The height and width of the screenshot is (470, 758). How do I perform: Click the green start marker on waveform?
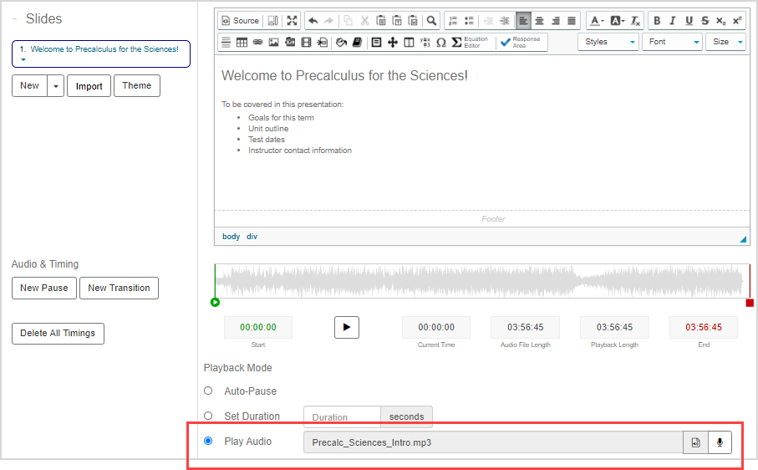(x=216, y=302)
